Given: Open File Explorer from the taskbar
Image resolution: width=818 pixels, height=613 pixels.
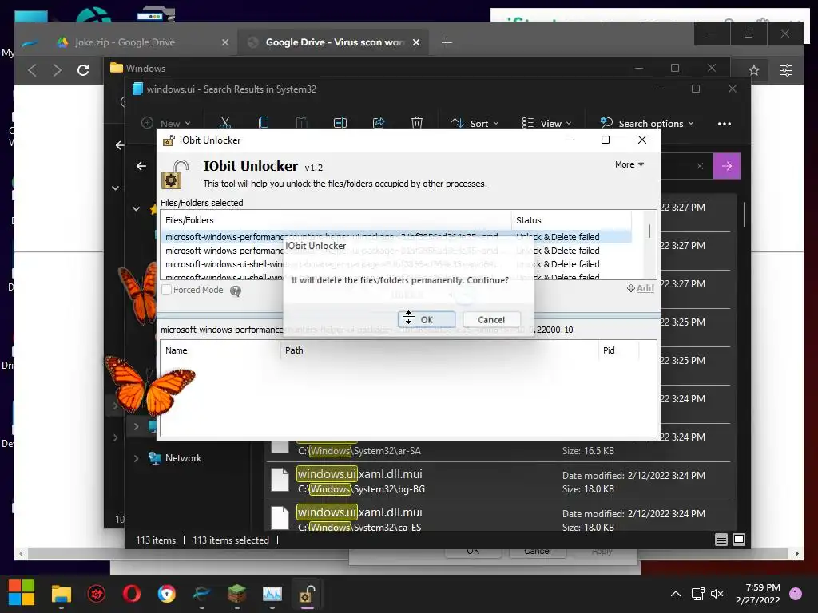Looking at the screenshot, I should 62,594.
